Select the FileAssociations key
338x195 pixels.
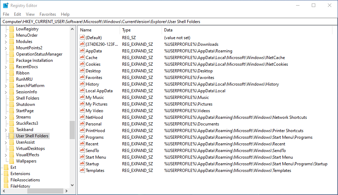coord(25,180)
